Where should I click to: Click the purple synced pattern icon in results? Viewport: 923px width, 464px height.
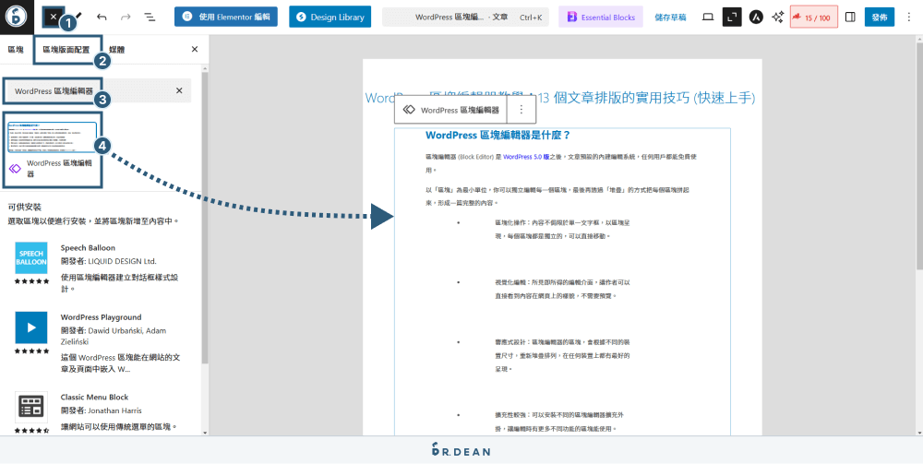pyautogui.click(x=16, y=169)
